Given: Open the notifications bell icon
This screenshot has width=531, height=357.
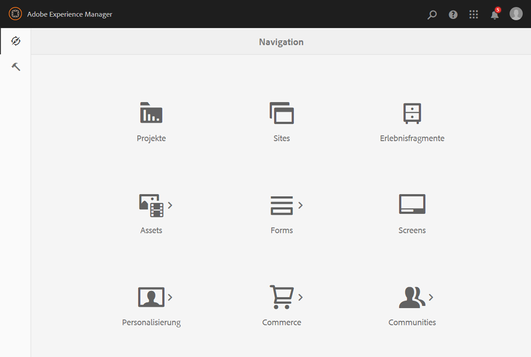Looking at the screenshot, I should click(494, 15).
